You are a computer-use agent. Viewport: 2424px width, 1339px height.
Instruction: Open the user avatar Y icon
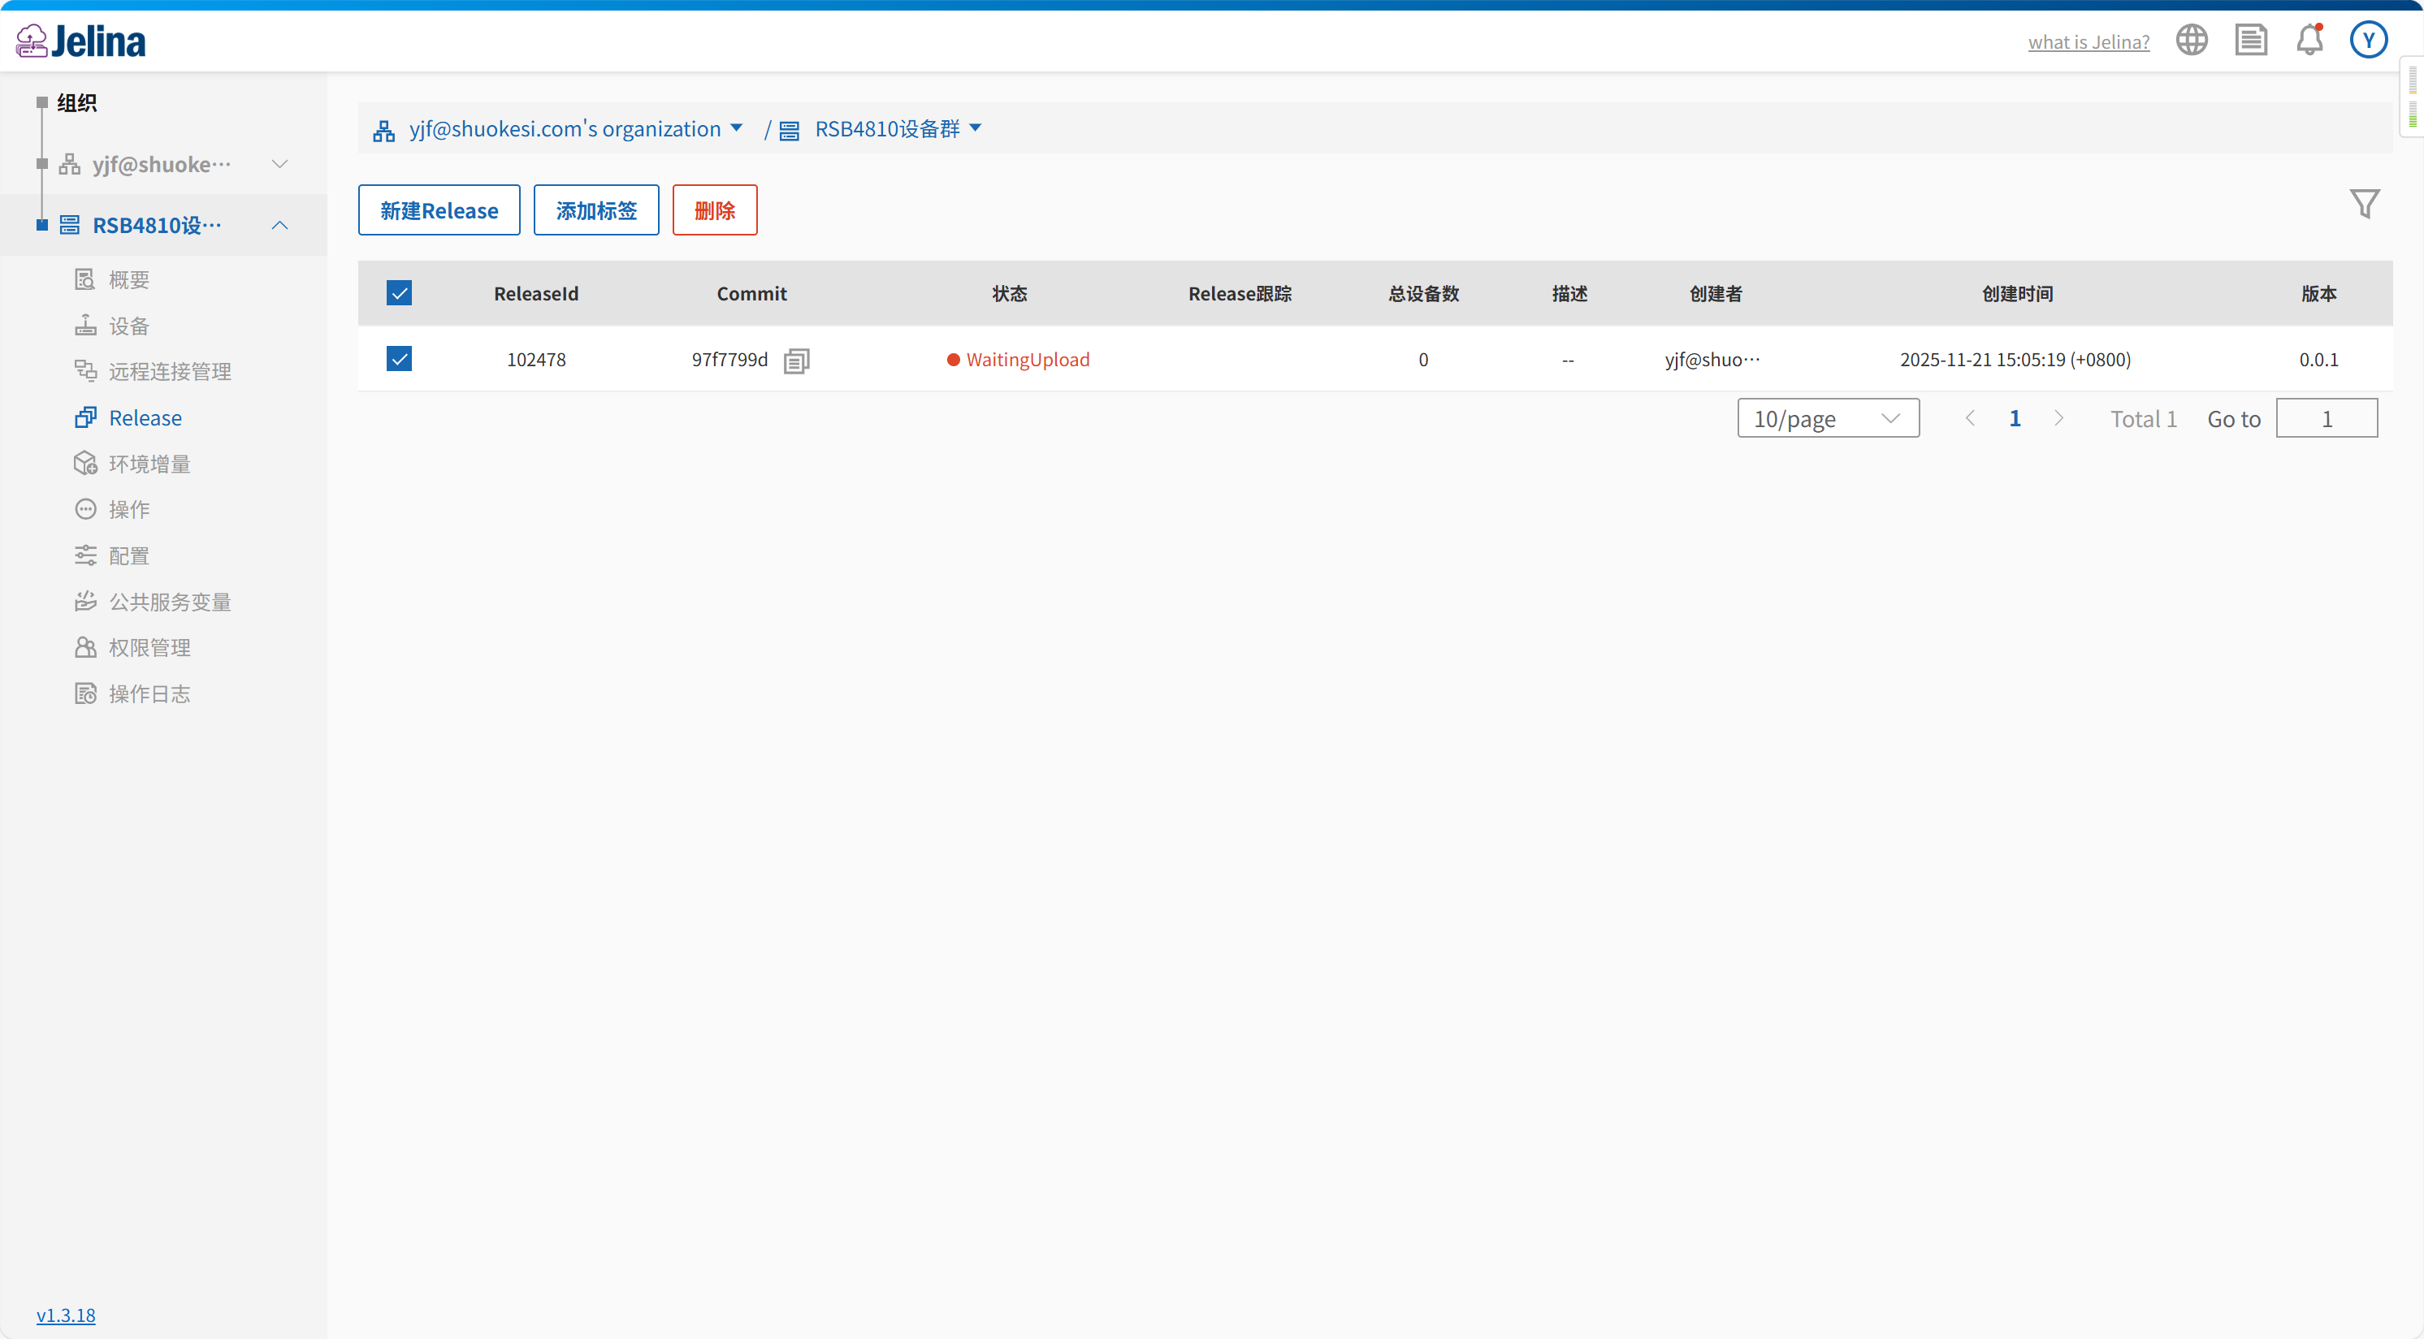click(2367, 41)
